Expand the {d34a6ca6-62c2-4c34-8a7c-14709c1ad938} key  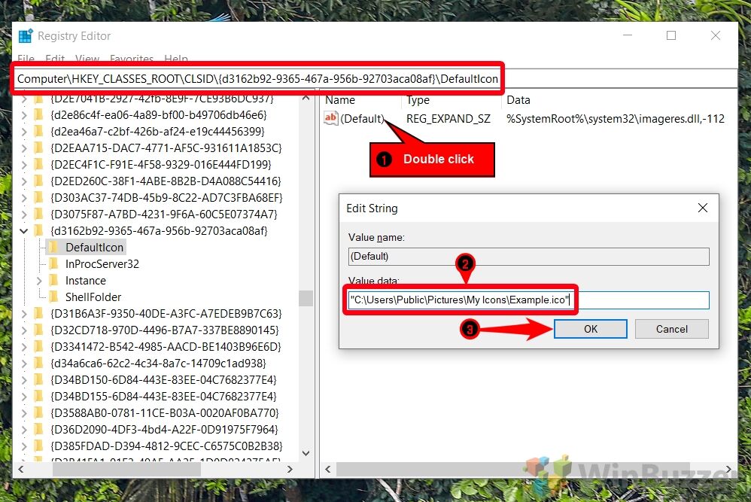coord(24,364)
